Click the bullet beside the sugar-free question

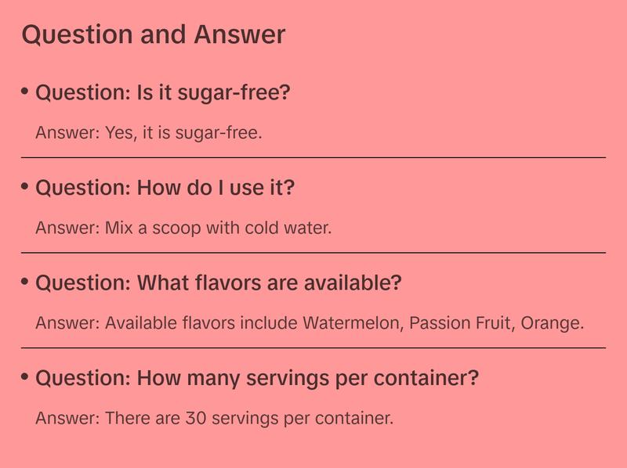[25, 92]
